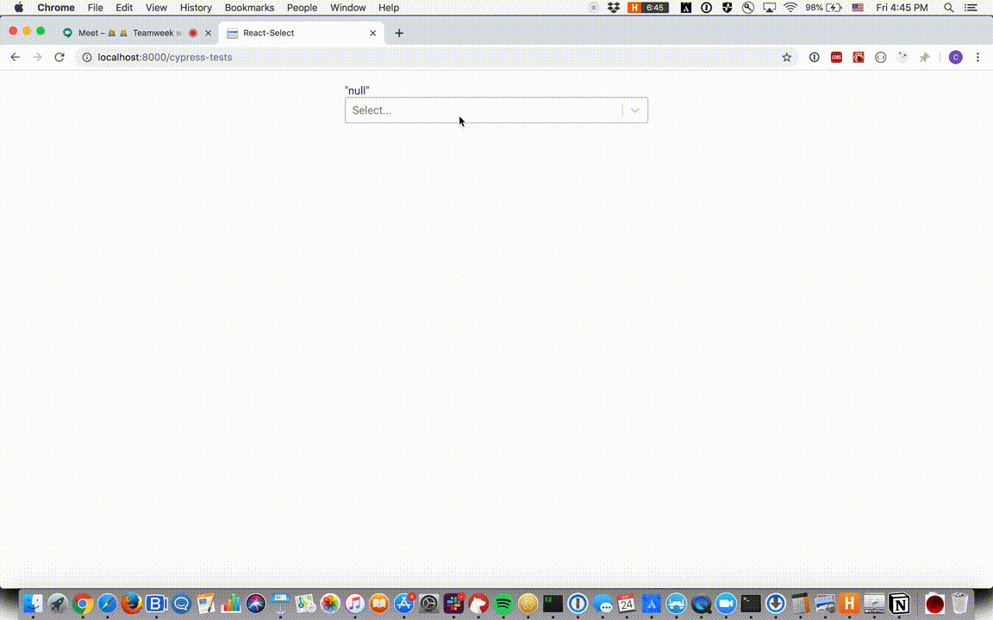Click the localhost:8000 address bar

[437, 57]
